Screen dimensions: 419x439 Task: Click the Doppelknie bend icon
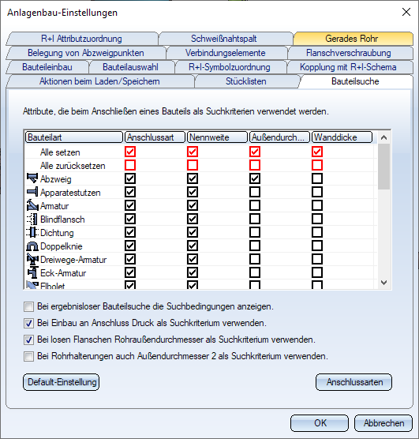click(32, 246)
